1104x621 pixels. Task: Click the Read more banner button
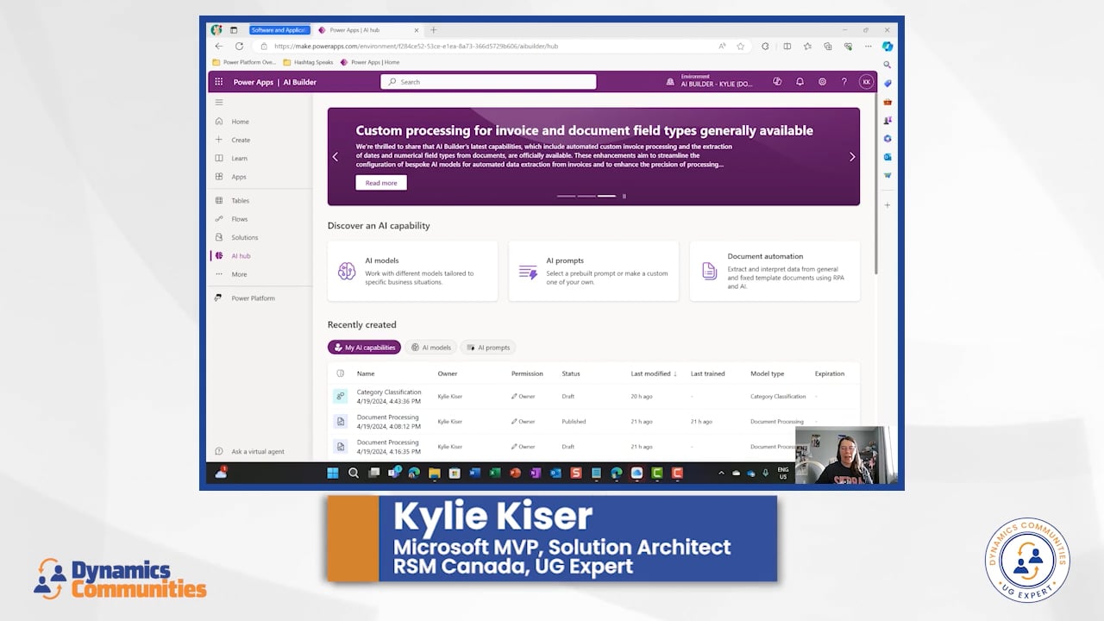click(380, 183)
